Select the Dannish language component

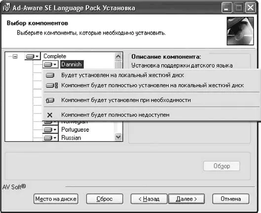[72, 64]
